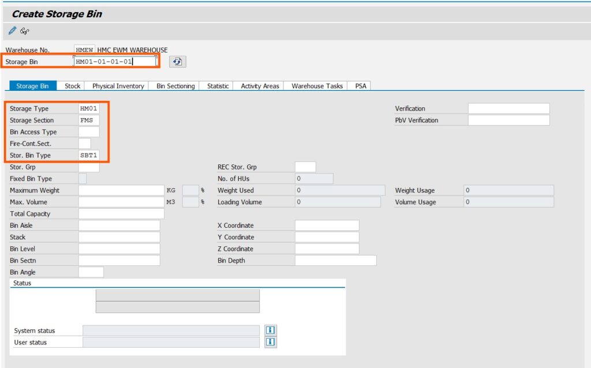Click the pencil Change icon in toolbar
Viewport: 591px width, 368px height.
pos(12,31)
